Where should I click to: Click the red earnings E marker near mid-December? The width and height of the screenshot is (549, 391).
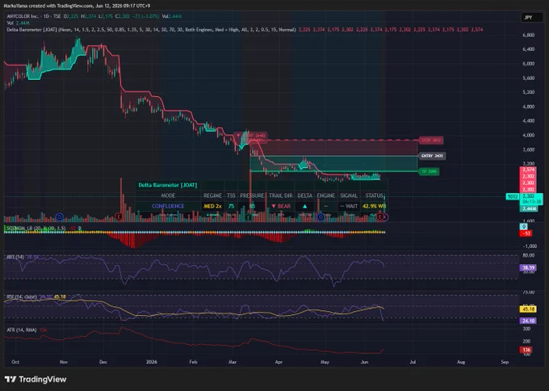click(x=119, y=217)
